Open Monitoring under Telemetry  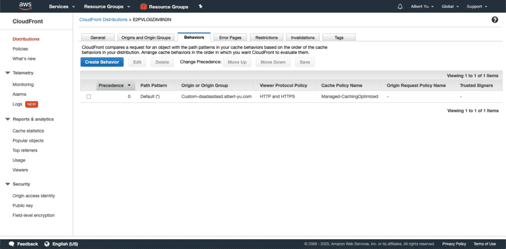tap(23, 84)
